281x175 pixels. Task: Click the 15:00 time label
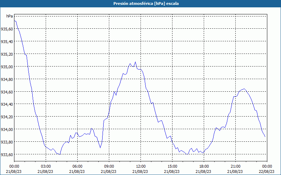(x=172, y=167)
